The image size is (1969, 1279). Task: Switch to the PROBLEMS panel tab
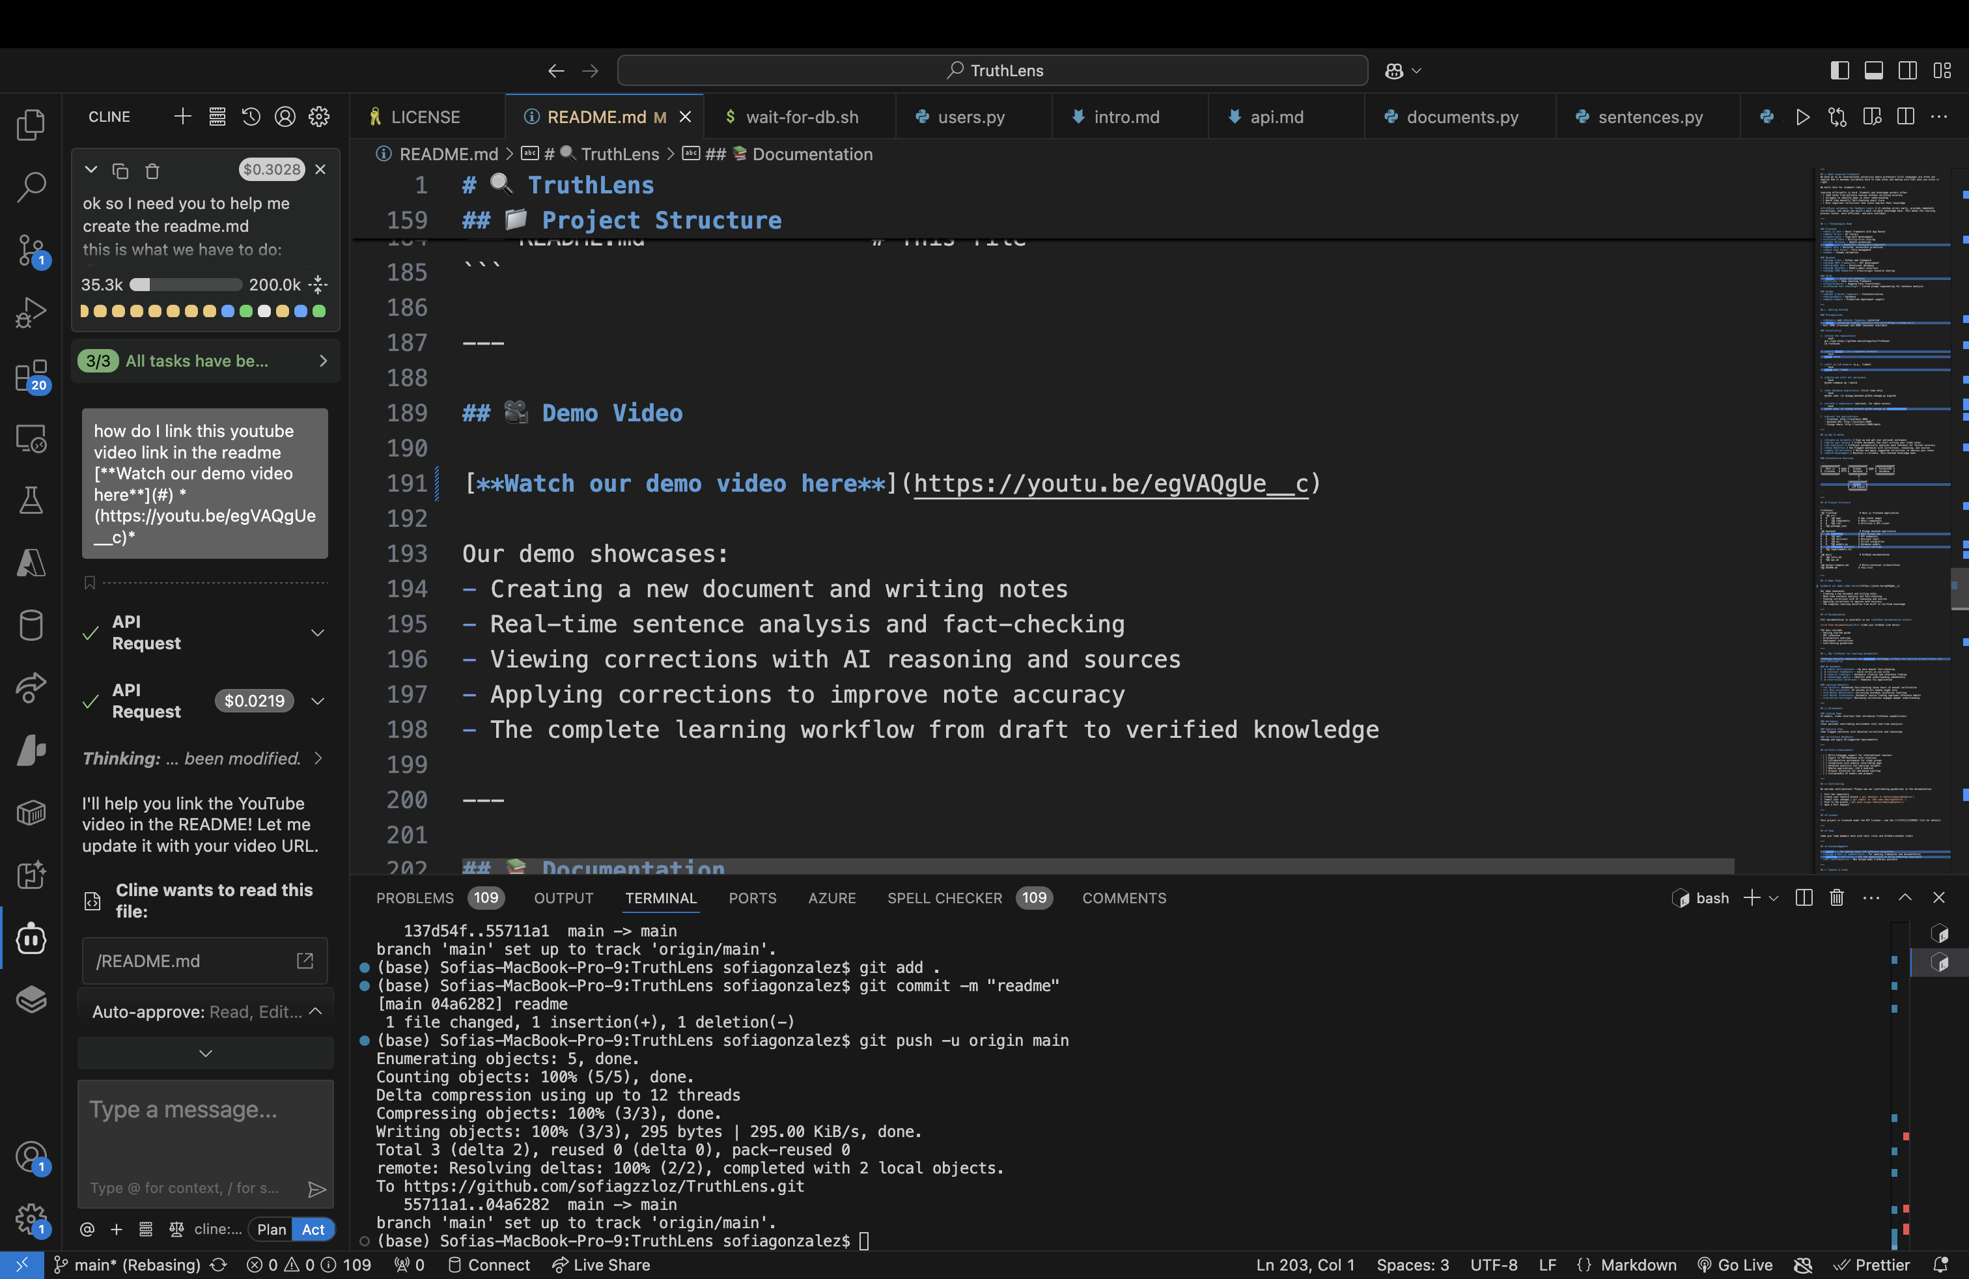(x=415, y=897)
